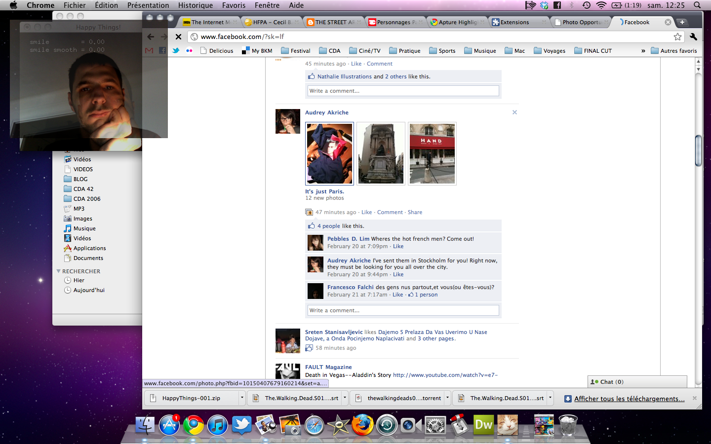Open the Flickr bookmark icon

(189, 51)
